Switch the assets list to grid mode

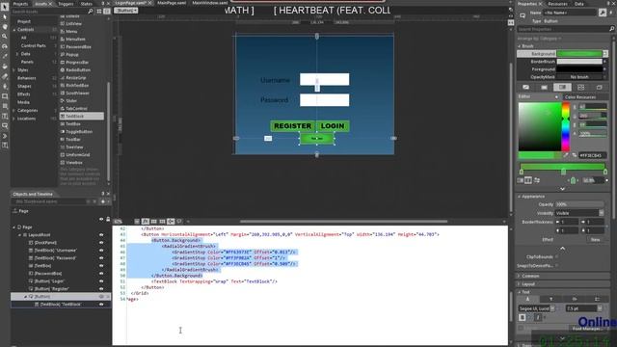coord(99,12)
